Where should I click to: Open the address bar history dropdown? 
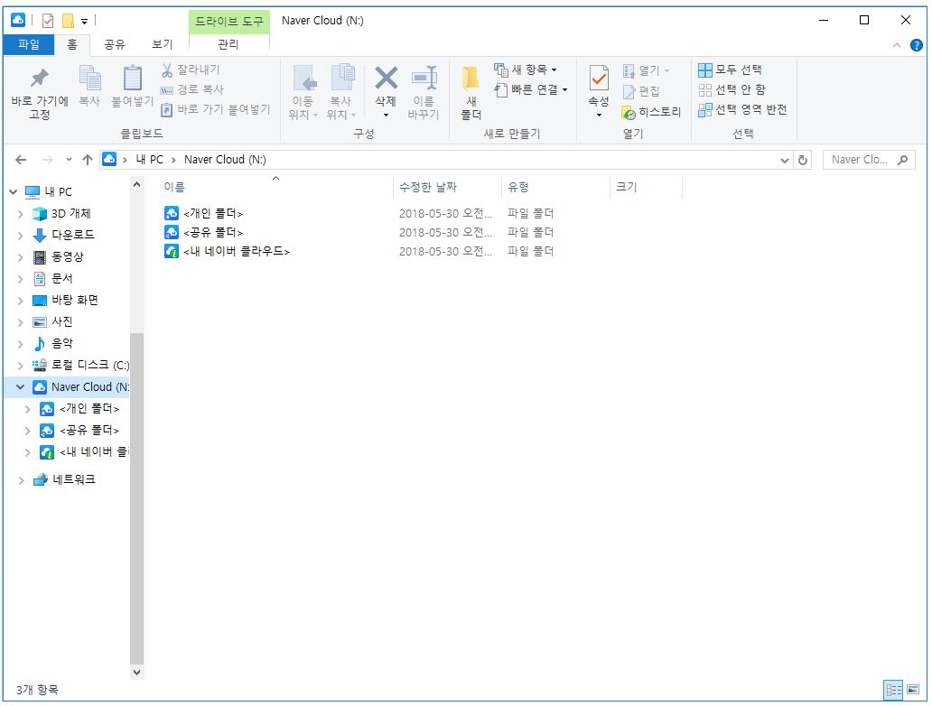tap(785, 161)
